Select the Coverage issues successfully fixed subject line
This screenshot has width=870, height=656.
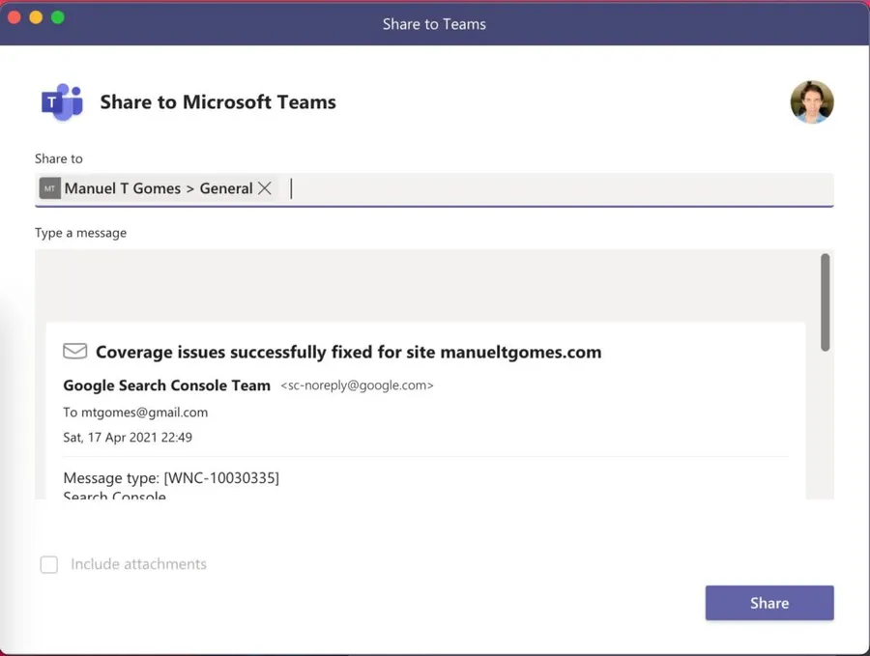pyautogui.click(x=348, y=352)
